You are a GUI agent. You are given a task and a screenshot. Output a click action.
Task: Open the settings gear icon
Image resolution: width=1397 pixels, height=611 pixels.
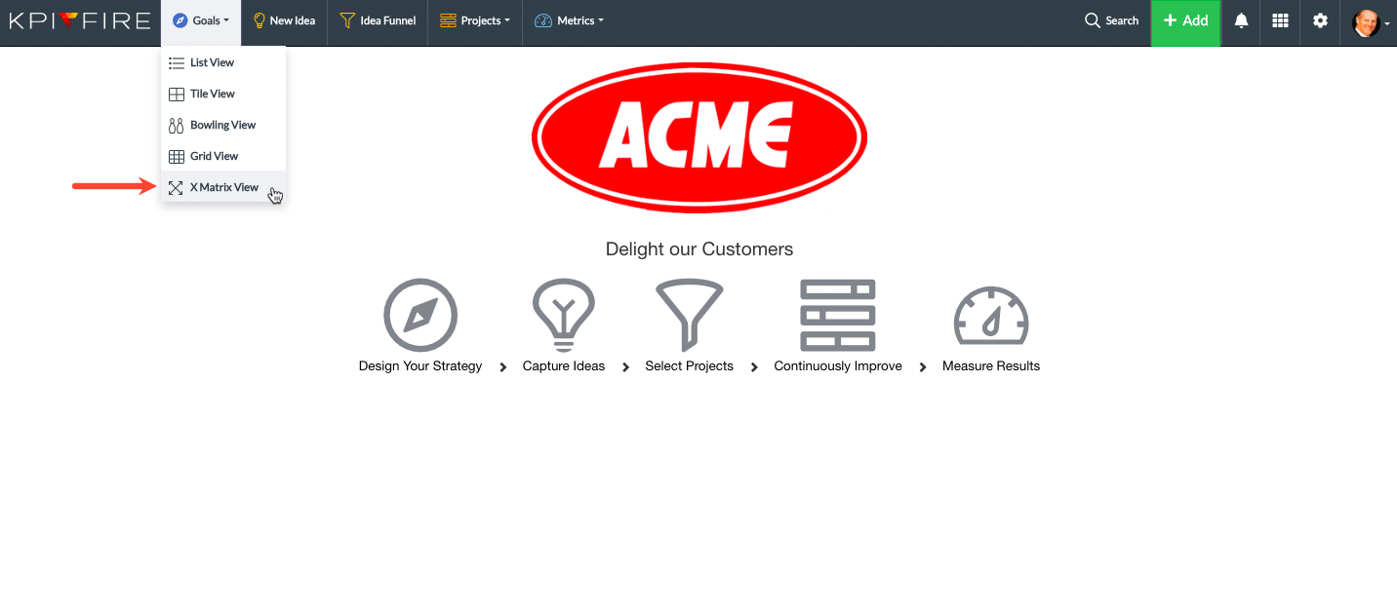pos(1320,21)
